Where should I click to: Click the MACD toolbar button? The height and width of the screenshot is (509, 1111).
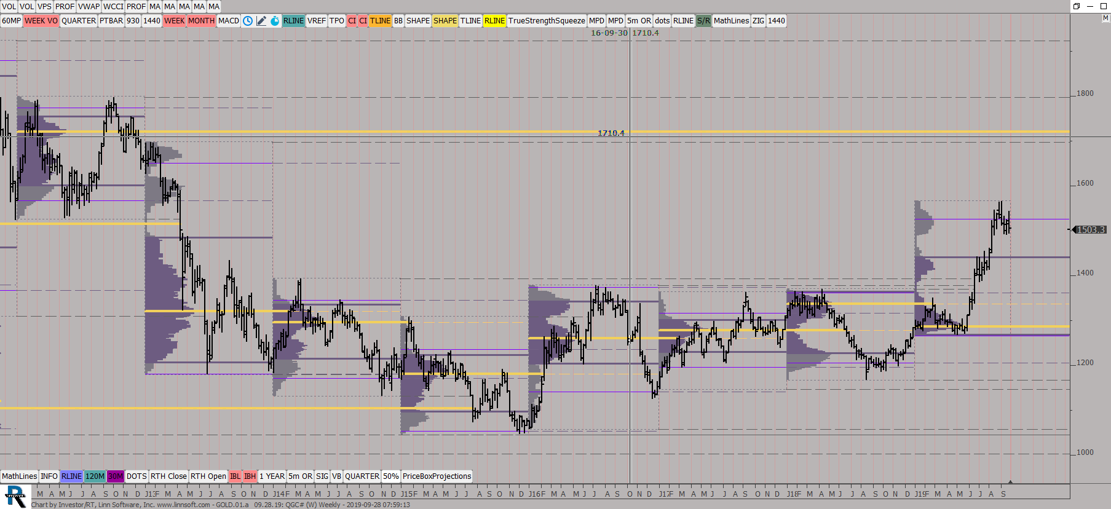click(x=229, y=21)
